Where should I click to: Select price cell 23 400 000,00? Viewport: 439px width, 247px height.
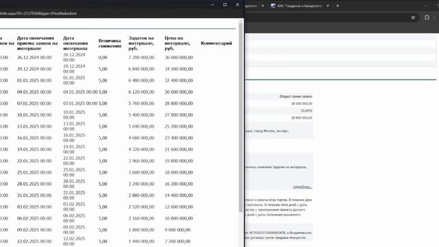click(x=178, y=138)
